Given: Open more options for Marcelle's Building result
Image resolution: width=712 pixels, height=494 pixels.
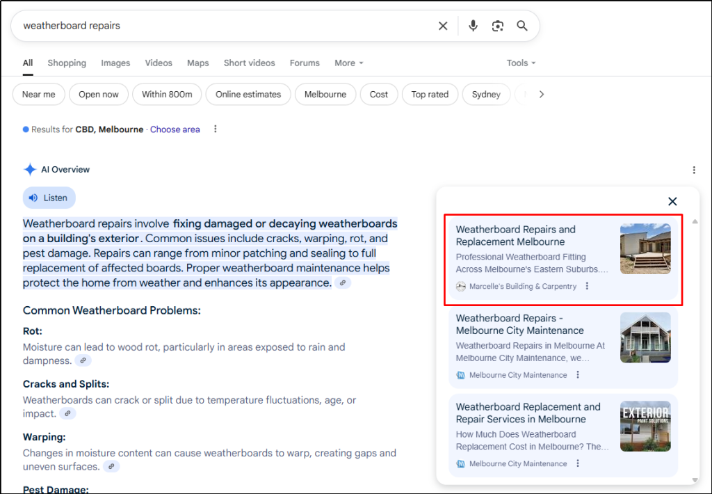Looking at the screenshot, I should pyautogui.click(x=587, y=286).
